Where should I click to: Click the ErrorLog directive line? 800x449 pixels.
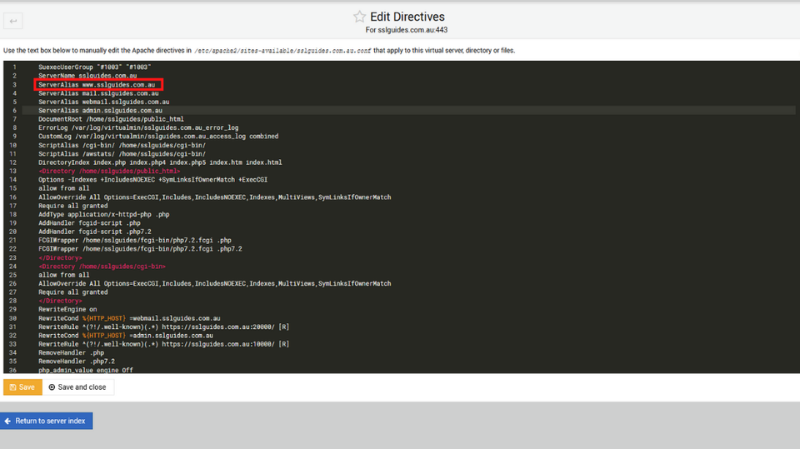(x=138, y=127)
